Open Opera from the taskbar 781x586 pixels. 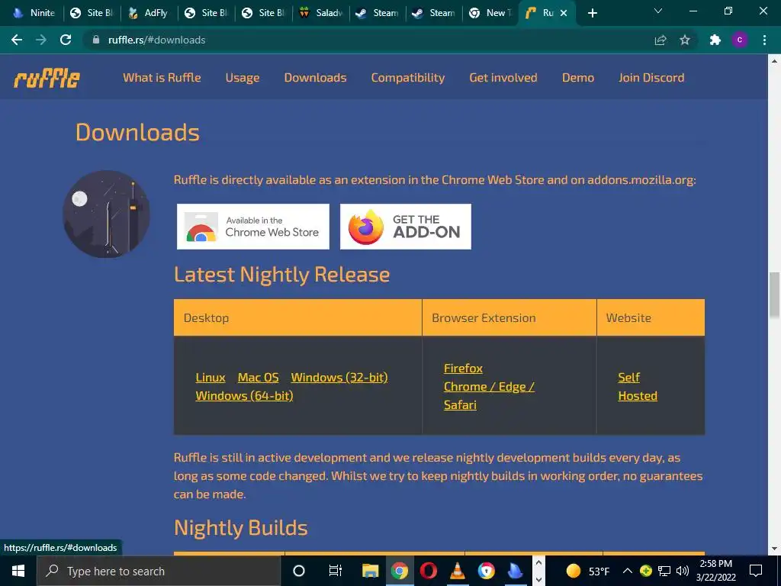(x=429, y=571)
